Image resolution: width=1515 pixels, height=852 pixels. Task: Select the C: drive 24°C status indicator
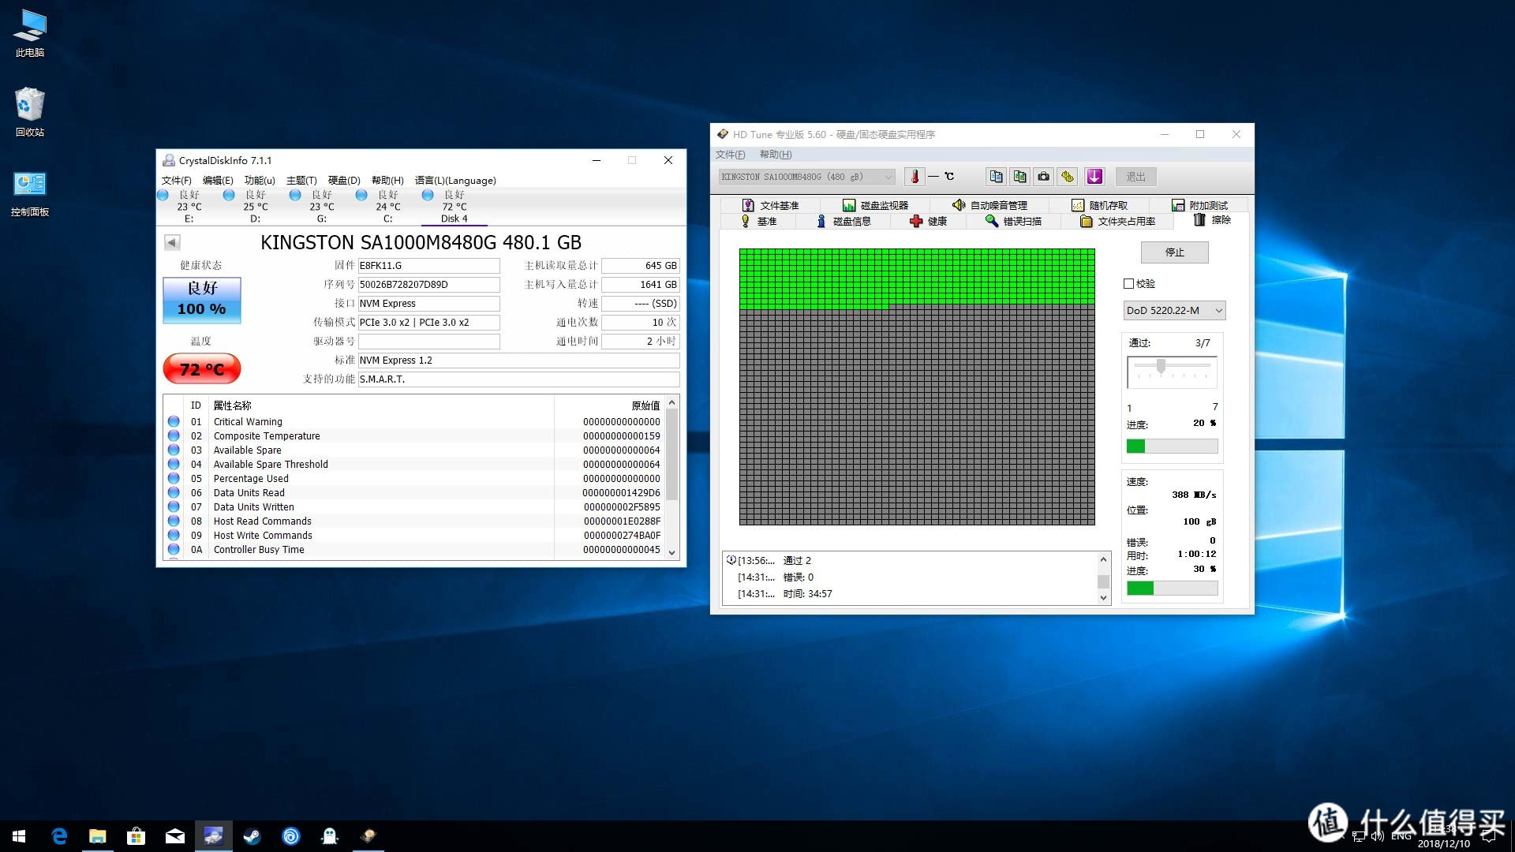[x=387, y=207]
